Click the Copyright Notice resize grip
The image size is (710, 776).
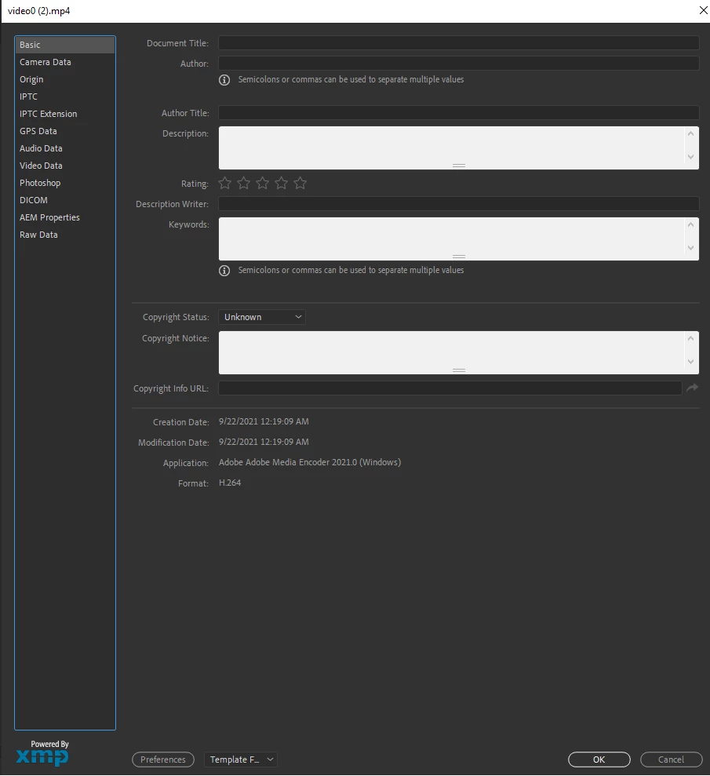click(459, 370)
